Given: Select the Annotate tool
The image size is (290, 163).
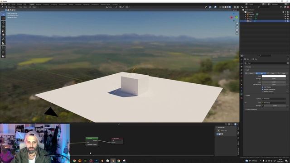Looking at the screenshot, I should click(3, 39).
